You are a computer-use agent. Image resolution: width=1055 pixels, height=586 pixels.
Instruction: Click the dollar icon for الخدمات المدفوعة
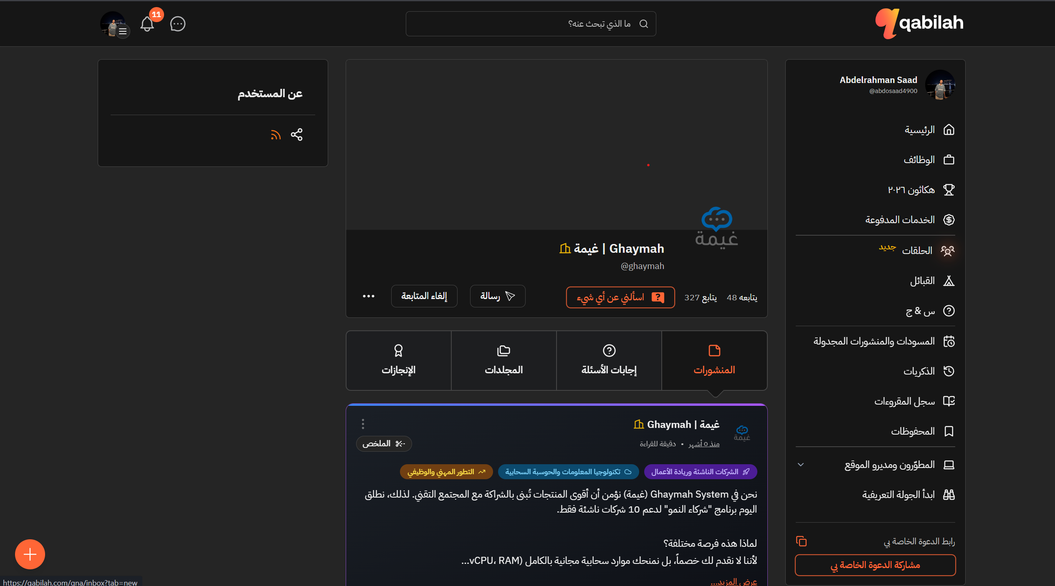tap(949, 220)
